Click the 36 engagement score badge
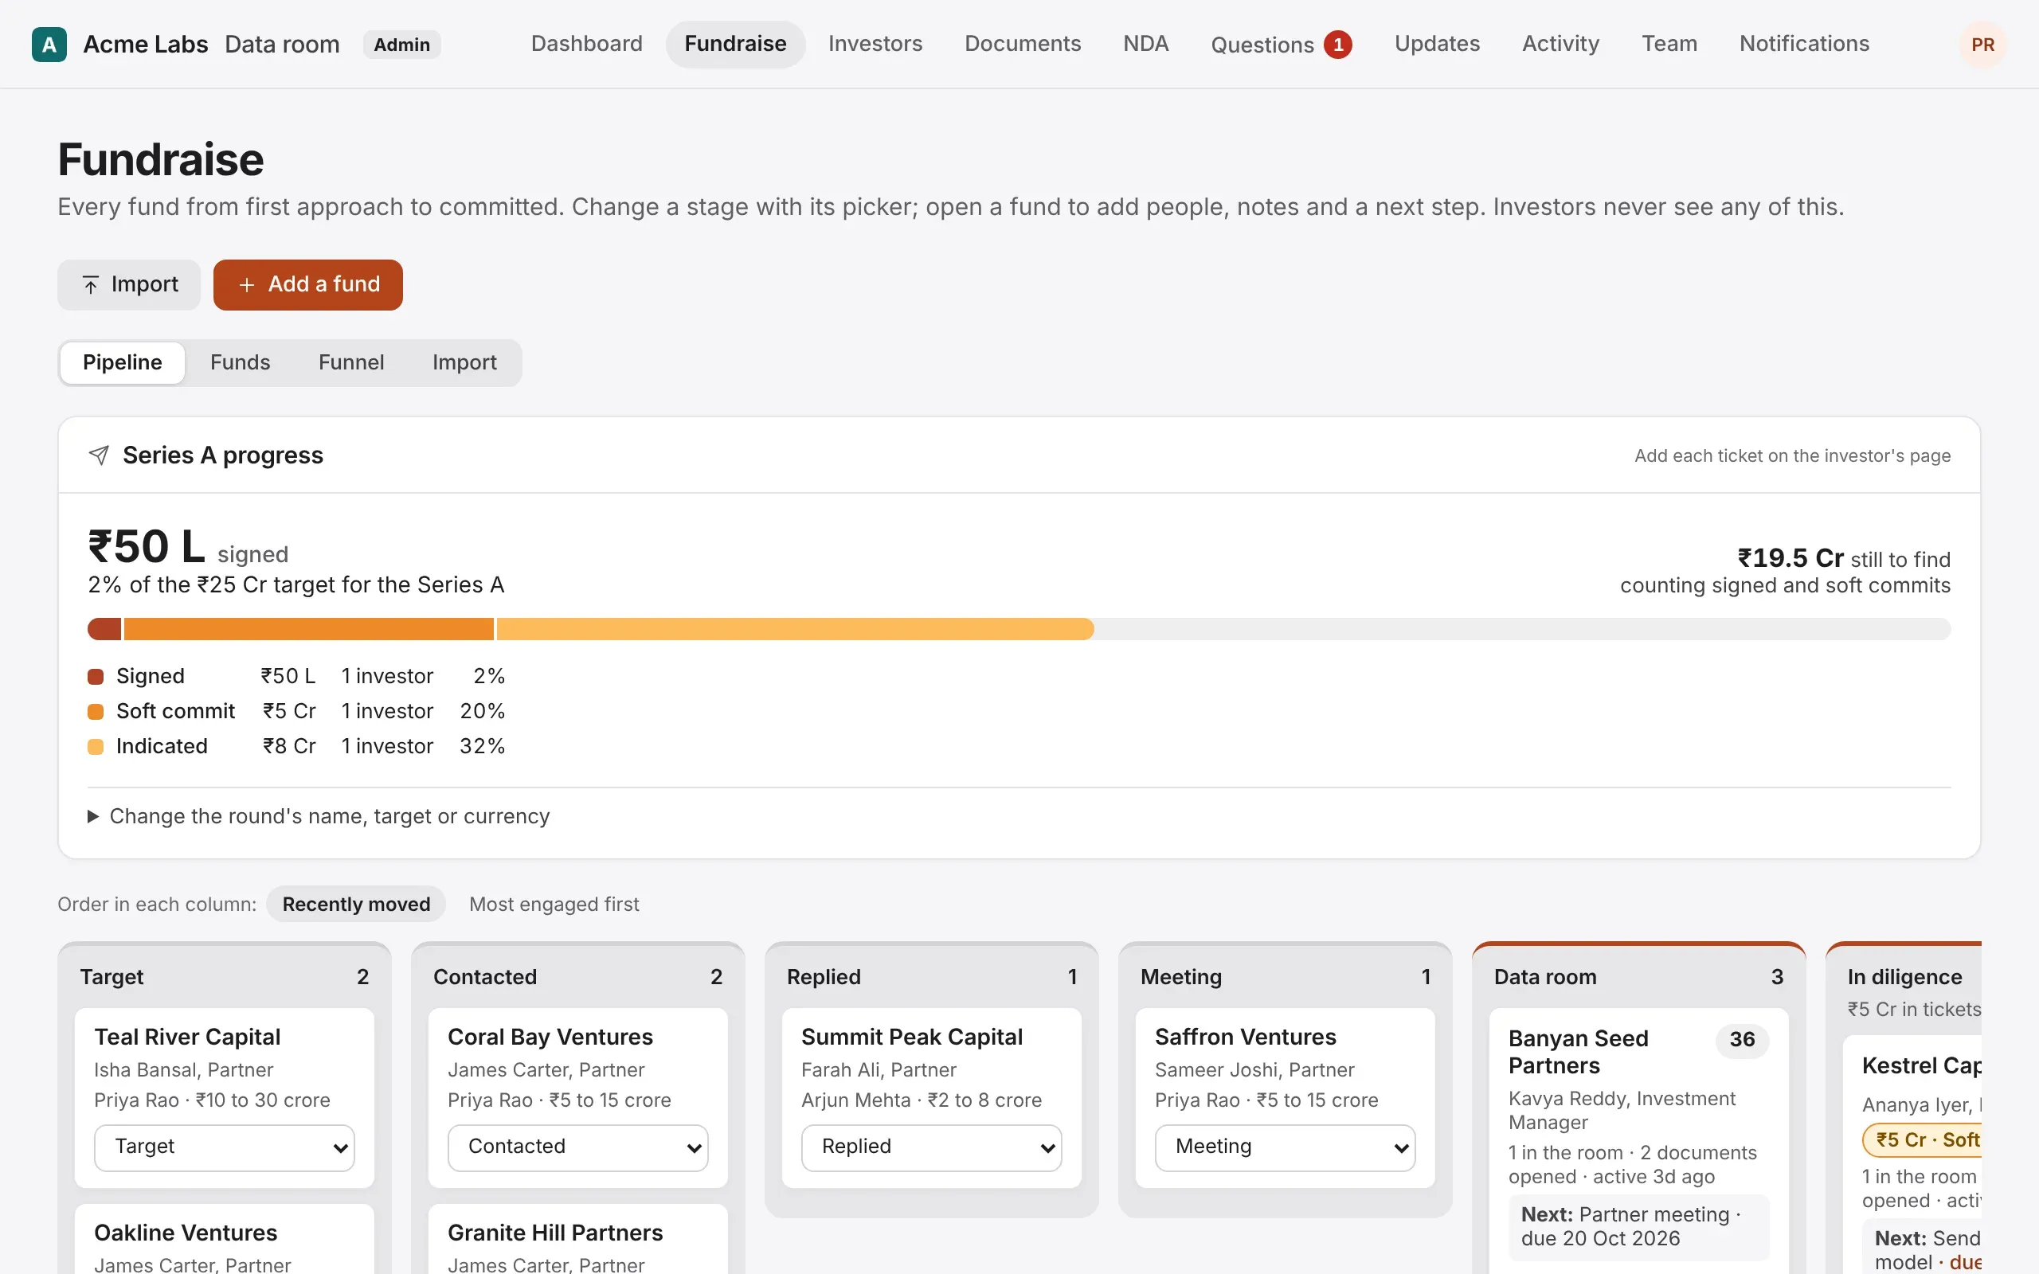The image size is (2039, 1274). [x=1742, y=1040]
